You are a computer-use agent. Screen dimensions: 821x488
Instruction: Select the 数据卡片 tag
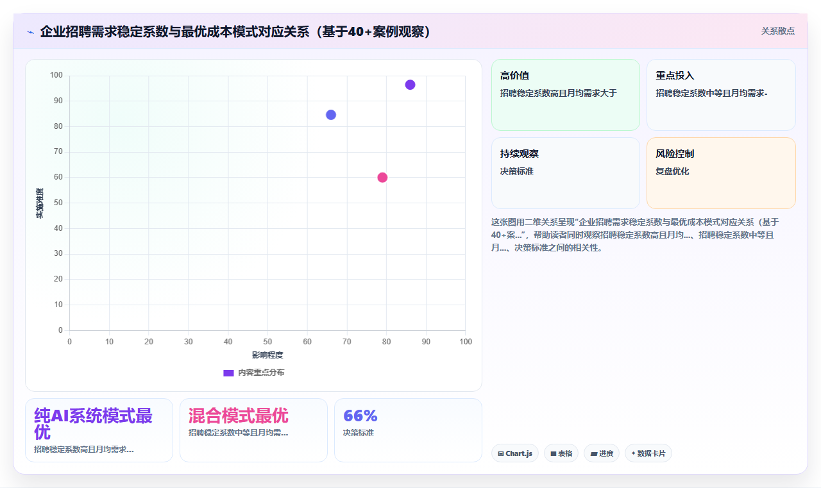click(x=648, y=453)
